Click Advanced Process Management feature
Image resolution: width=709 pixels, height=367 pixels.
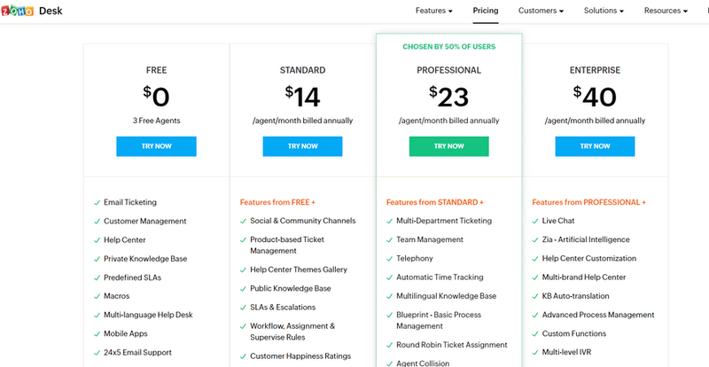click(x=598, y=315)
